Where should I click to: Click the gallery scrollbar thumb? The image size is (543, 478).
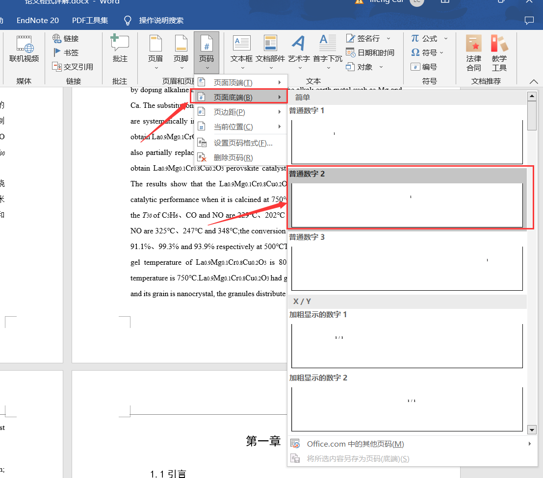(x=532, y=116)
